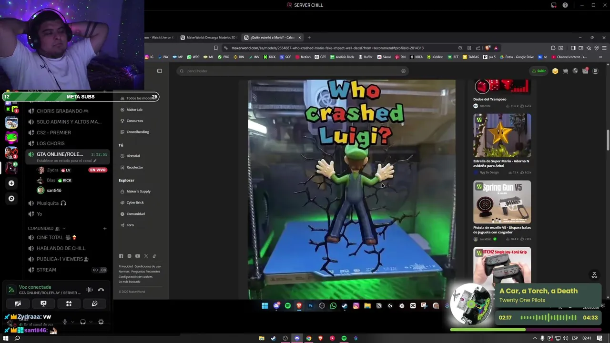
Task: Open Discord soundboard icon
Action: click(94, 303)
